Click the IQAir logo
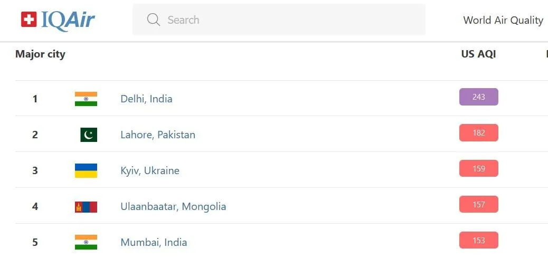548x258 pixels. [58, 20]
